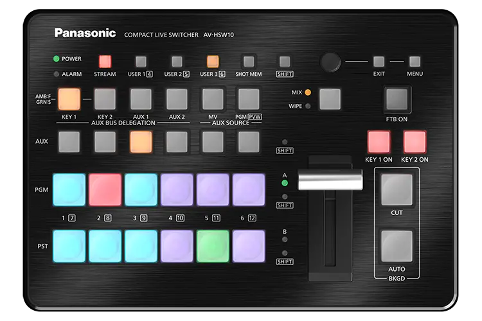Select PGM source 1 cyan button
The height and width of the screenshot is (321, 482).
(69, 189)
